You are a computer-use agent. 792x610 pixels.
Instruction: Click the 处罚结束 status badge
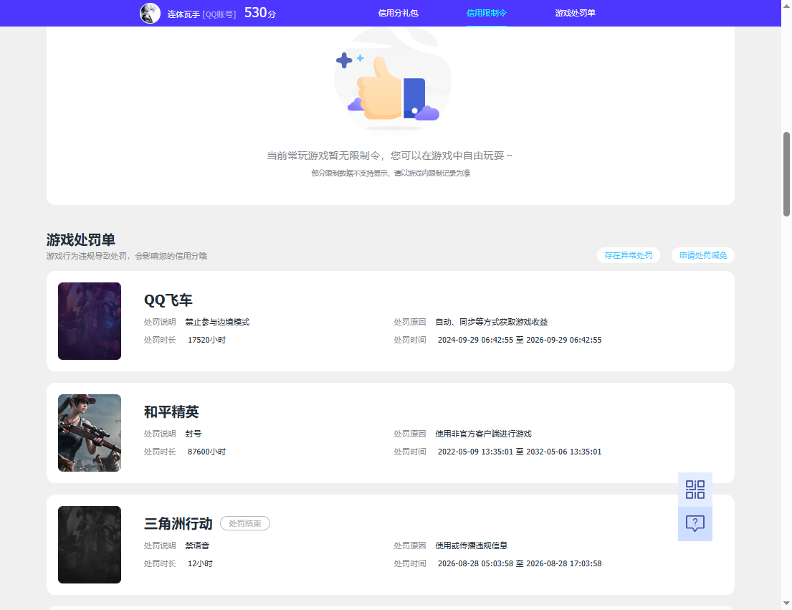point(245,524)
